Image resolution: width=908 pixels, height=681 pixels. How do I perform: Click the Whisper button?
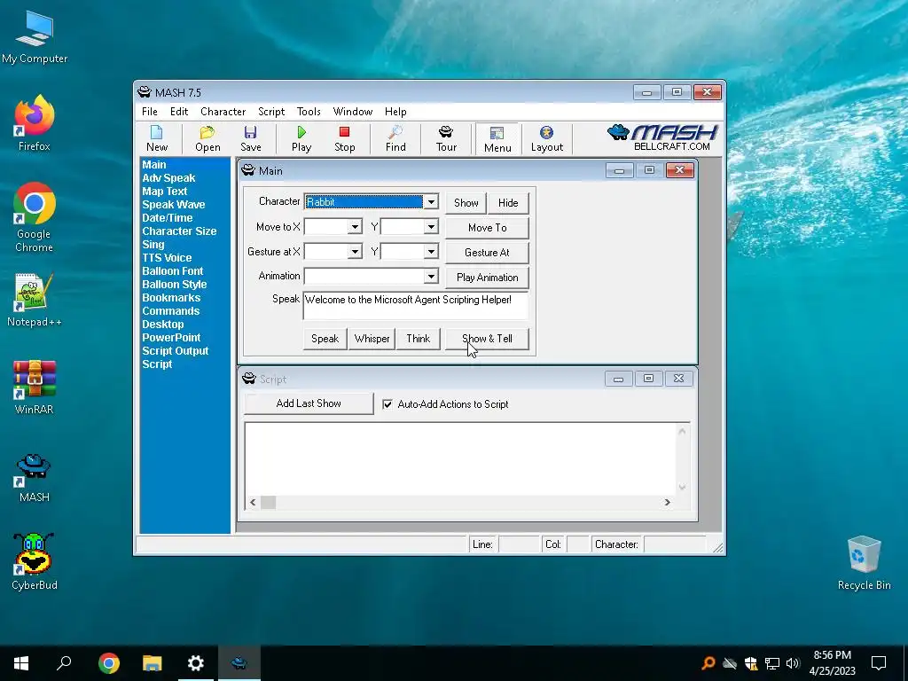pos(372,339)
